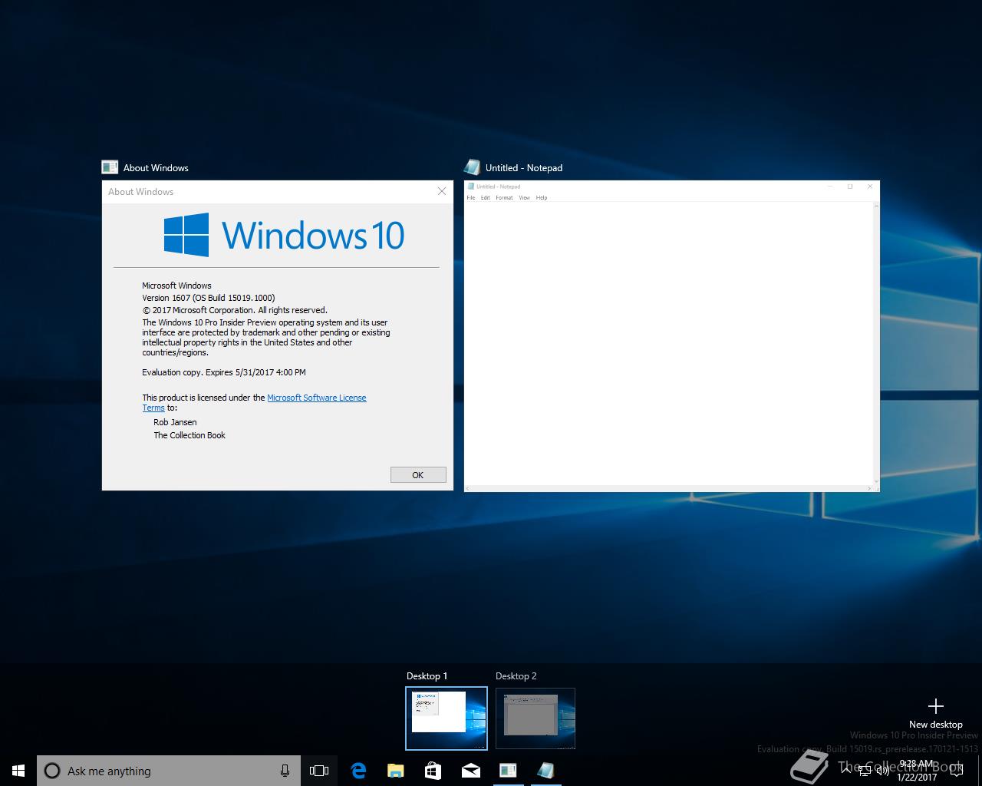
Task: Open the Start menu
Action: [18, 771]
